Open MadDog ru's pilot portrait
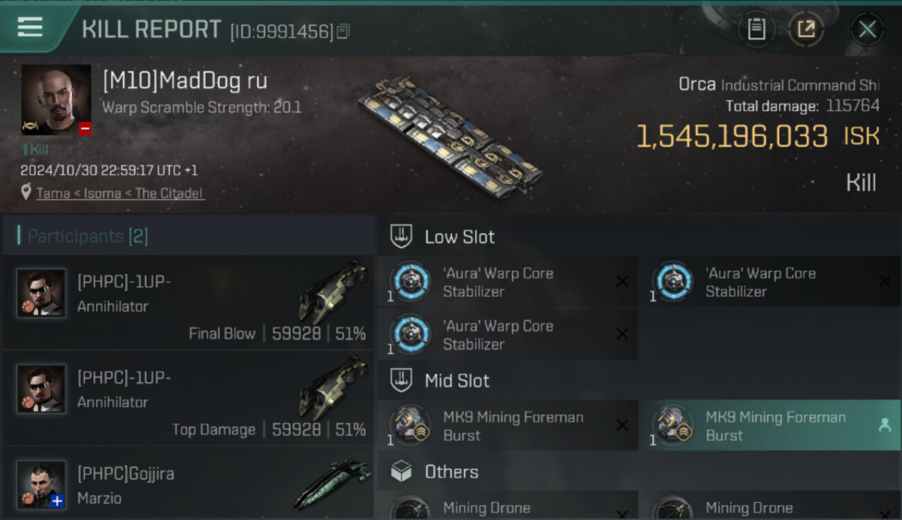This screenshot has width=902, height=520. click(x=56, y=100)
